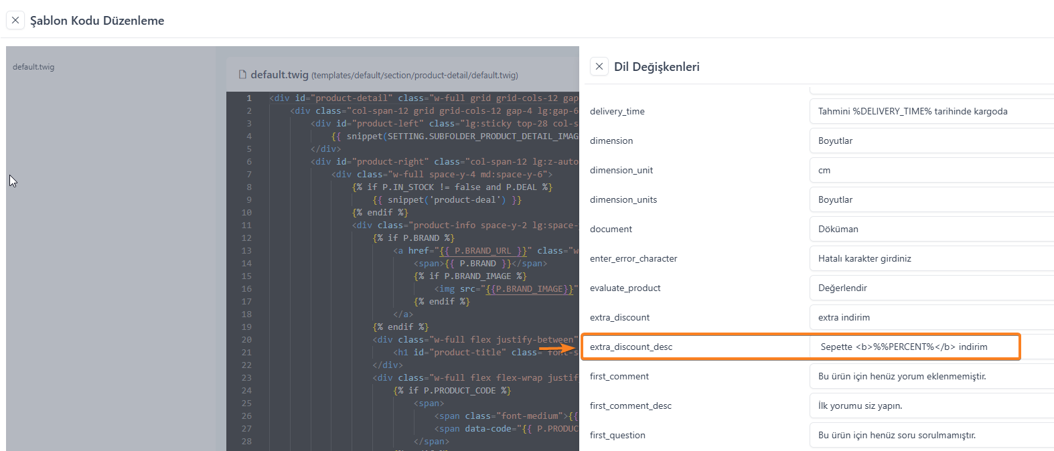Click the dimension field containing Boyutlar
Screen dimensions: 1054x451
(x=931, y=141)
